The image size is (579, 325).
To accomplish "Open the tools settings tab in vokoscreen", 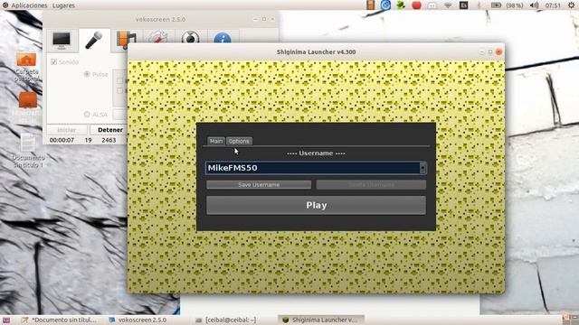I will [x=158, y=37].
